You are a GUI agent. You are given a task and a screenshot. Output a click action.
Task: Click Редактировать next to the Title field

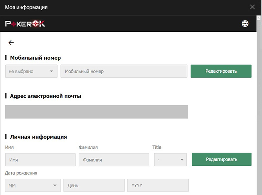[x=222, y=159]
